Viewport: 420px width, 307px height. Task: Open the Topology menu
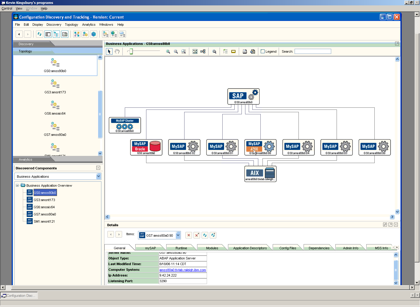pyautogui.click(x=71, y=25)
